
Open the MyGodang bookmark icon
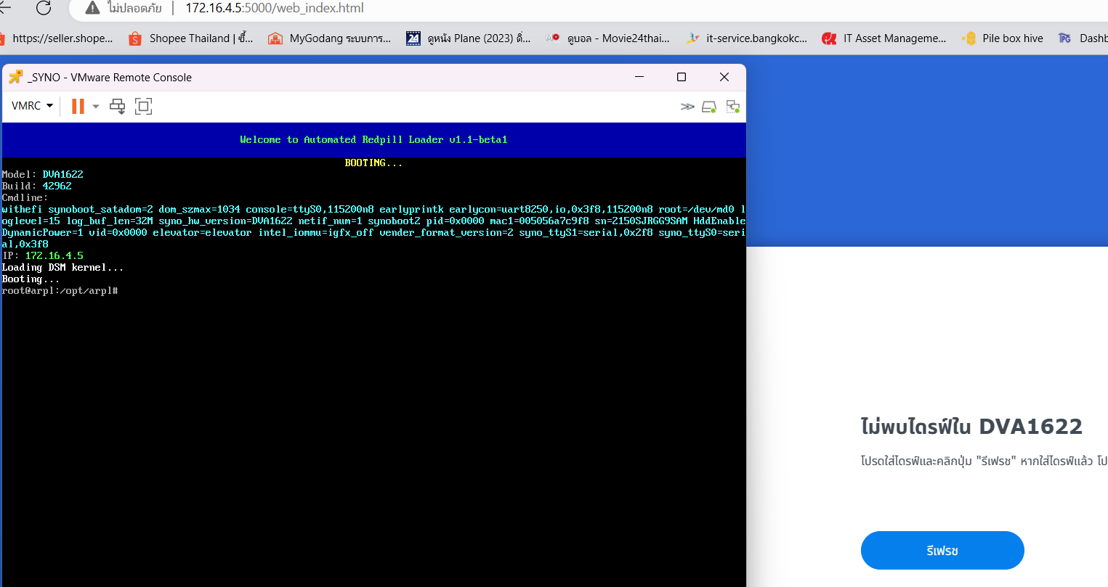(x=275, y=38)
